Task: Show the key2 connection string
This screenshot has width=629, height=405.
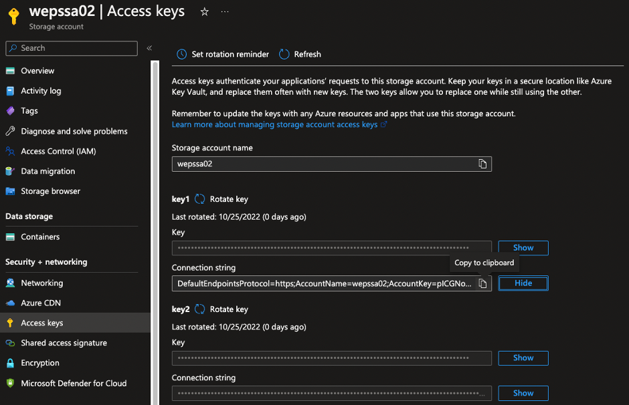Action: 523,394
